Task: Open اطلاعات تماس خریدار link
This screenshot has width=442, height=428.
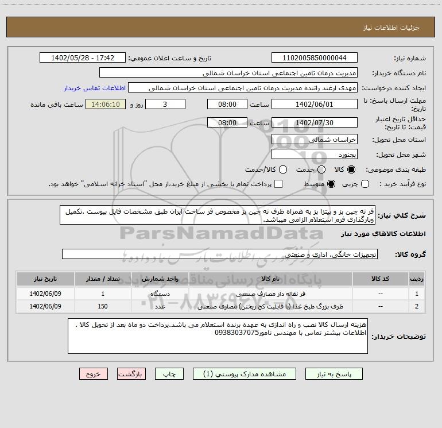Action: click(x=95, y=88)
